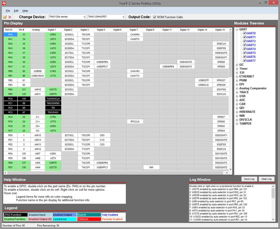Click the USB0VBUS analog cell
This screenshot has width=280, height=229.
pyautogui.click(x=38, y=76)
